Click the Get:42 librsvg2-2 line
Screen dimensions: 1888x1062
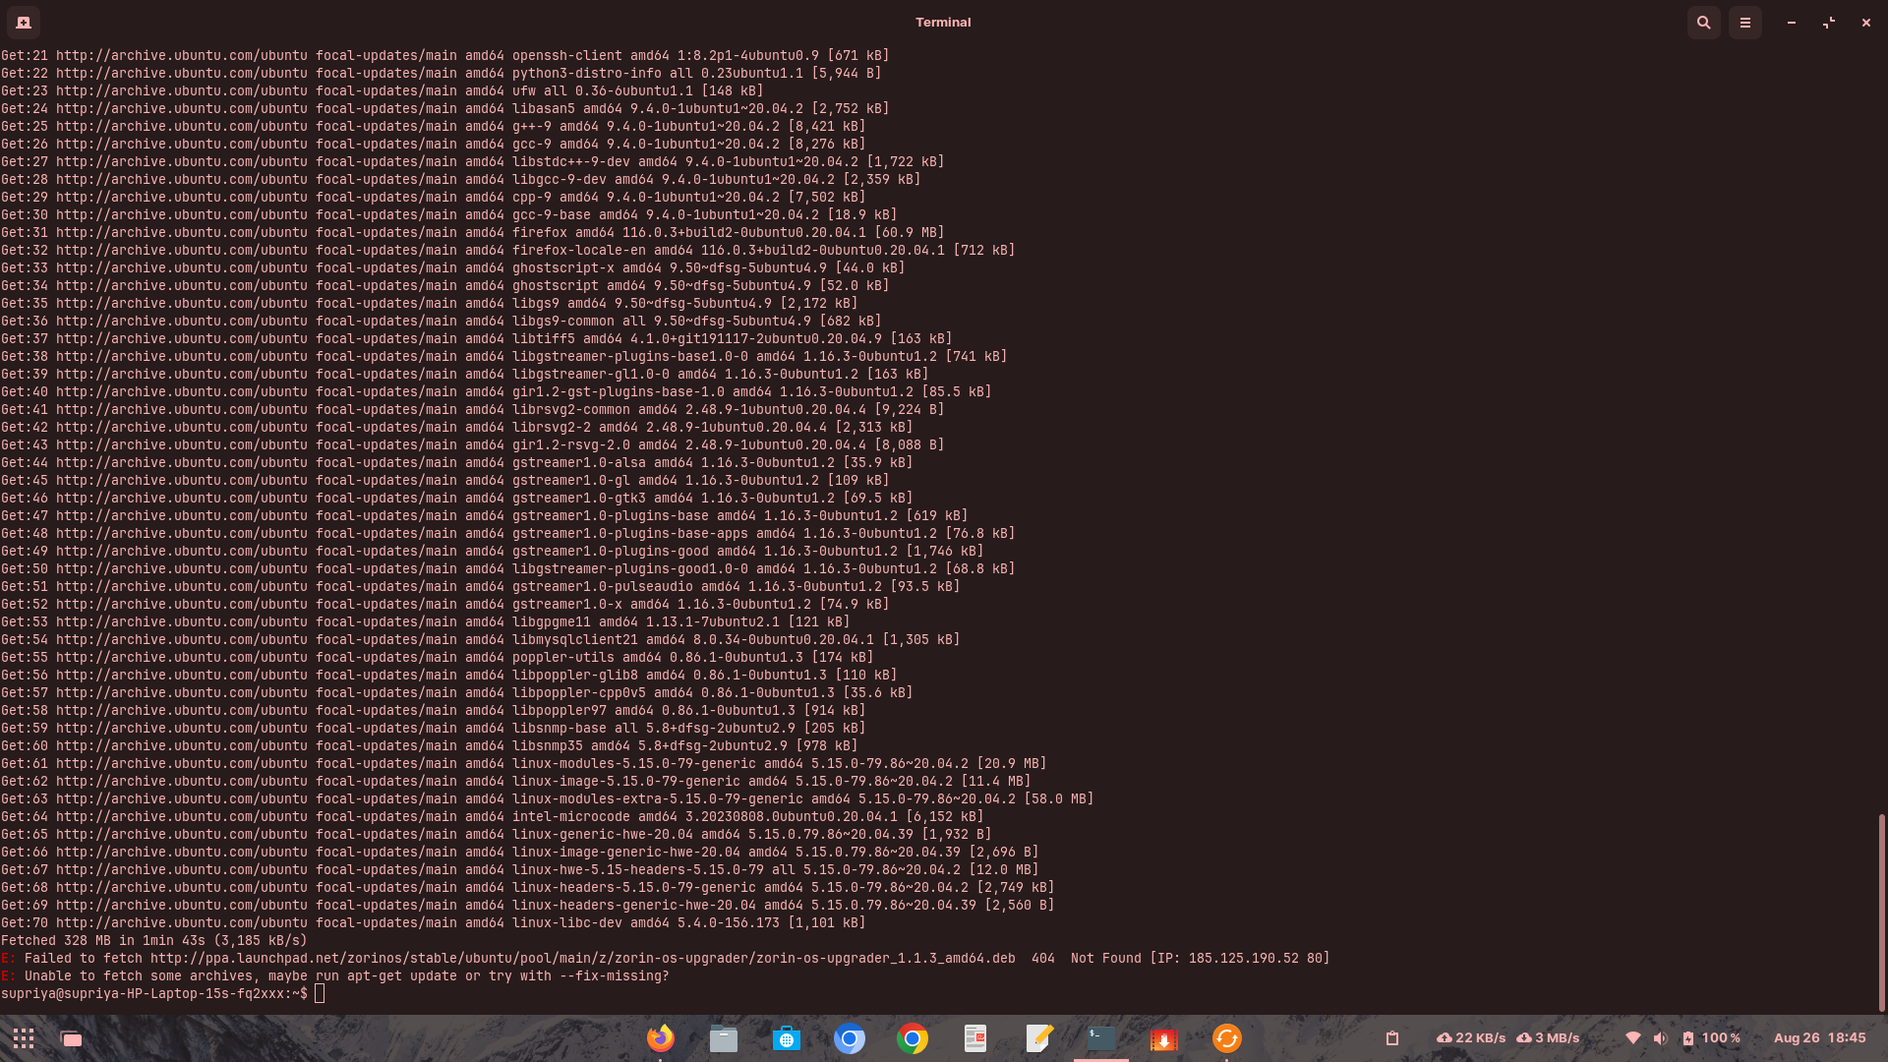point(456,428)
